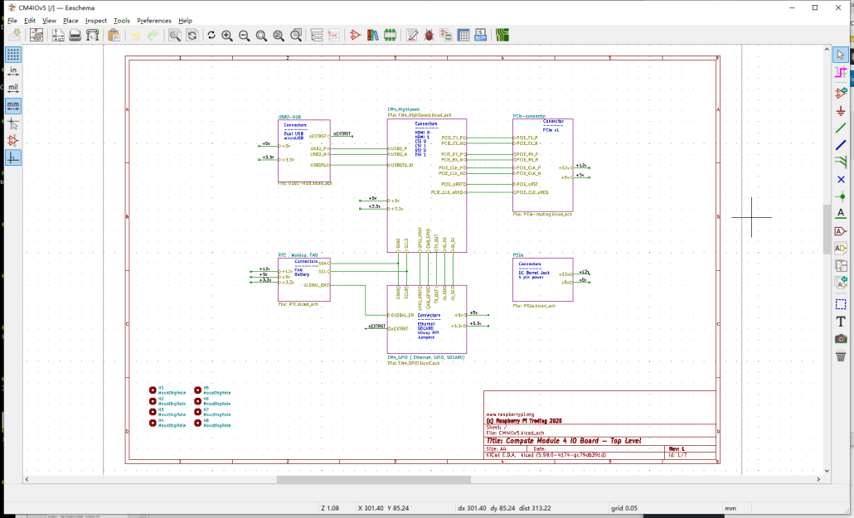Click the Redo button in the toolbar
The width and height of the screenshot is (854, 518).
point(153,35)
